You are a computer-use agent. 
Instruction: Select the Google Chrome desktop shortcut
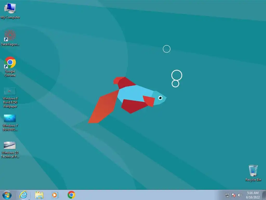click(10, 66)
